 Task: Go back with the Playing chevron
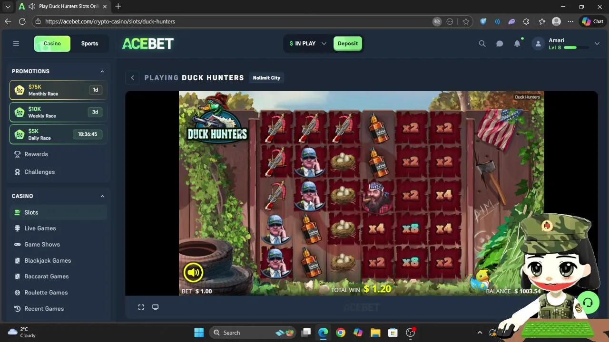point(133,78)
